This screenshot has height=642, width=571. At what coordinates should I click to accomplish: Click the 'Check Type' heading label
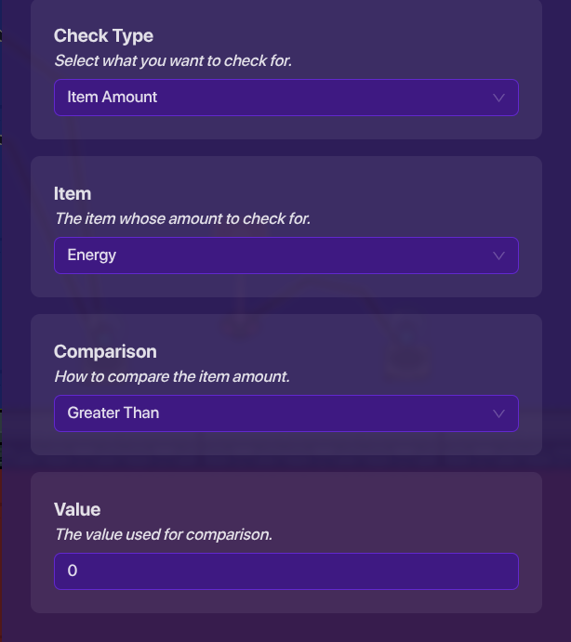pos(103,36)
